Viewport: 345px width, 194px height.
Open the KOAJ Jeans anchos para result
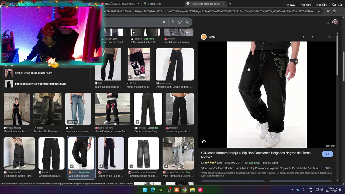[78, 113]
